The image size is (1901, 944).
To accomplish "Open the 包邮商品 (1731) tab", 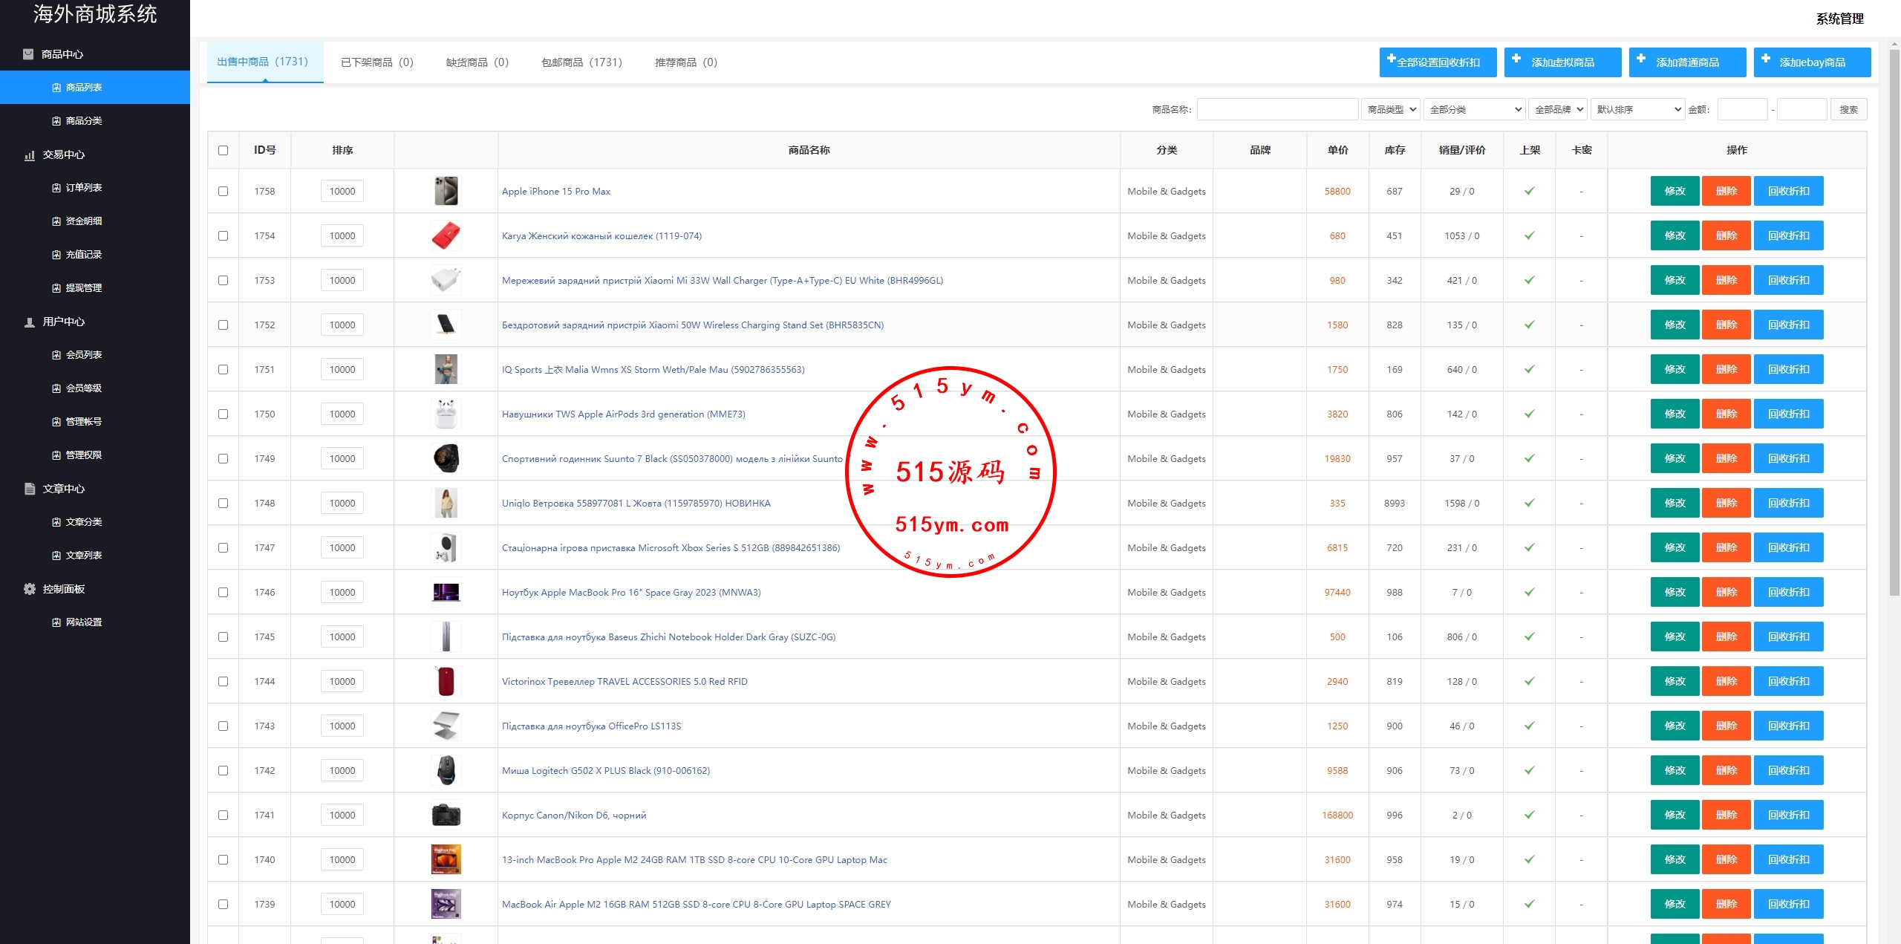I will coord(581,62).
